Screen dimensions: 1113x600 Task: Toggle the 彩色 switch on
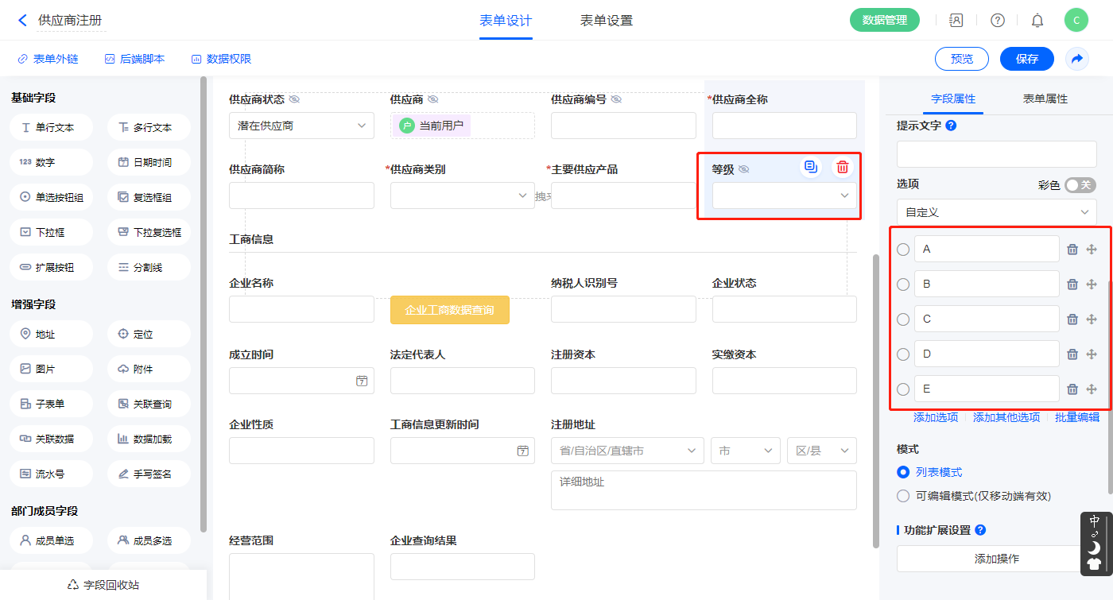point(1080,185)
